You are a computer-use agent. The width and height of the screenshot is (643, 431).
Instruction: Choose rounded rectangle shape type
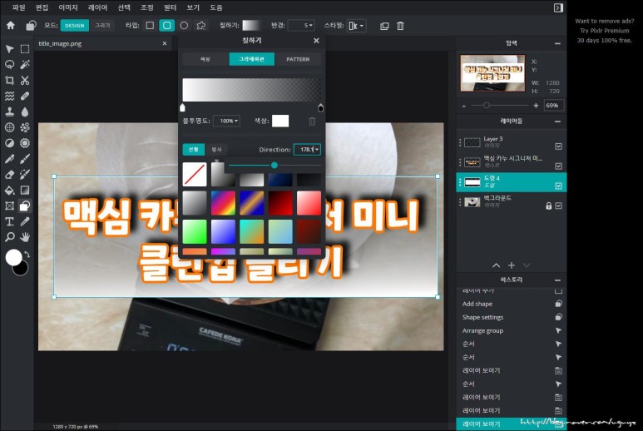coord(167,26)
